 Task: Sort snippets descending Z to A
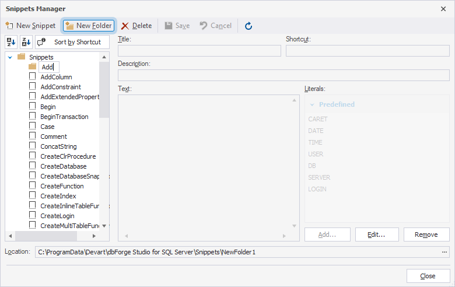pyautogui.click(x=26, y=42)
